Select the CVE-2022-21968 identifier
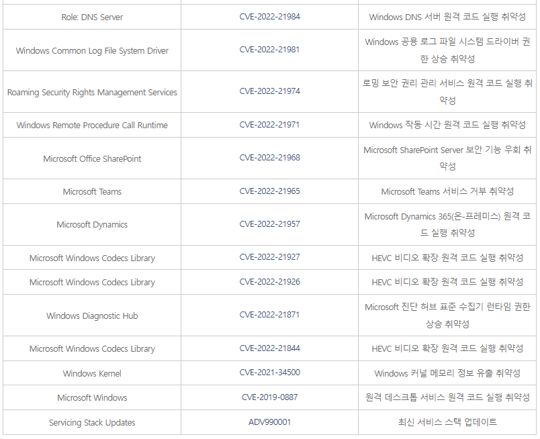 pos(269,158)
